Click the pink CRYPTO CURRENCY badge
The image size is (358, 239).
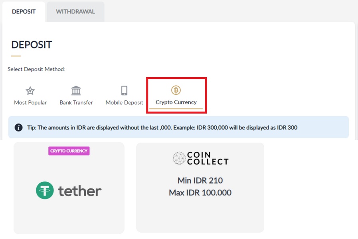69,151
